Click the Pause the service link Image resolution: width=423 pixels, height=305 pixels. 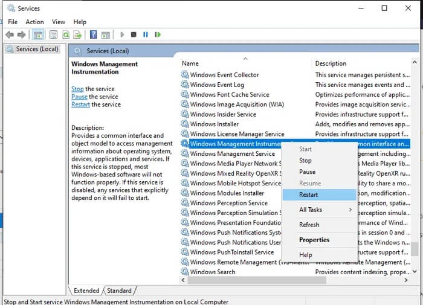79,97
